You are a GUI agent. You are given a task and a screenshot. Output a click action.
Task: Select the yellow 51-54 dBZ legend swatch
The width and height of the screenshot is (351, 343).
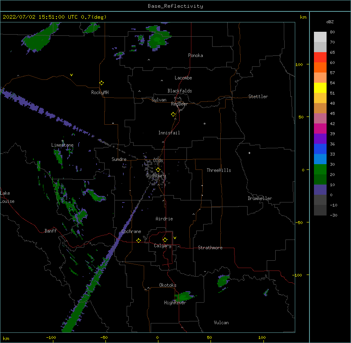pyautogui.click(x=320, y=88)
